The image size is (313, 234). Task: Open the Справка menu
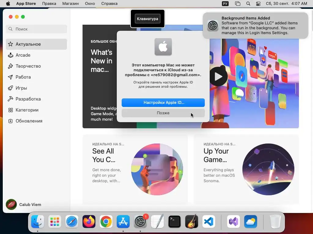109,4
